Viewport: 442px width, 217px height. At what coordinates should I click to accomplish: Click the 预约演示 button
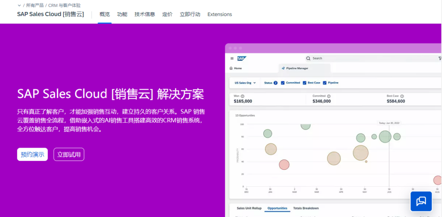coord(32,154)
